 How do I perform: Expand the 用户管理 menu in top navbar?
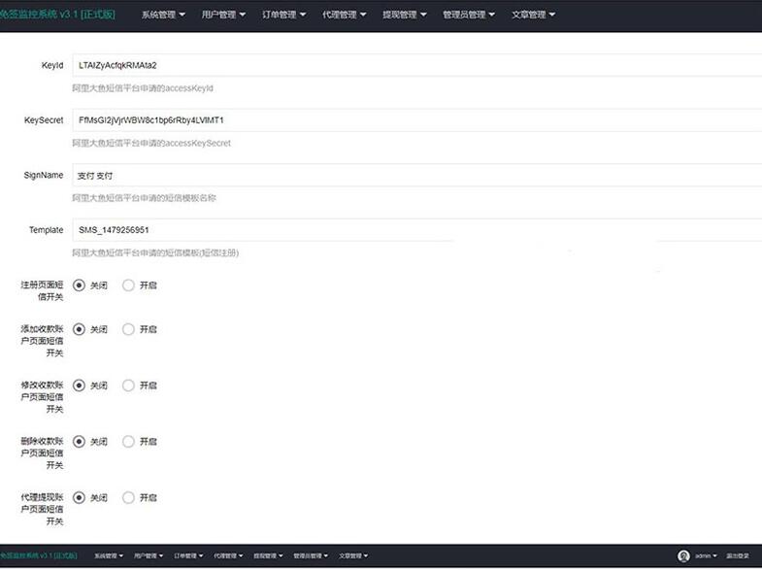(x=223, y=15)
